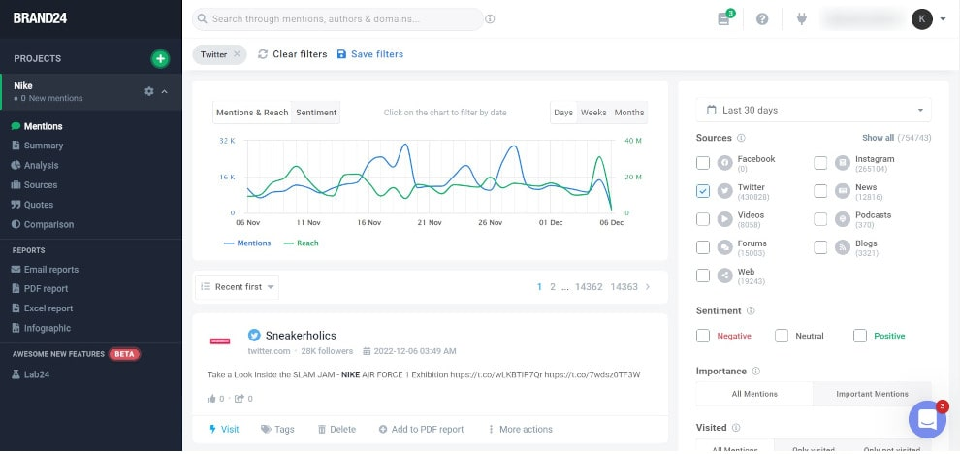Select All Mentions under Importance
Viewport: 960px width, 454px height.
point(754,394)
